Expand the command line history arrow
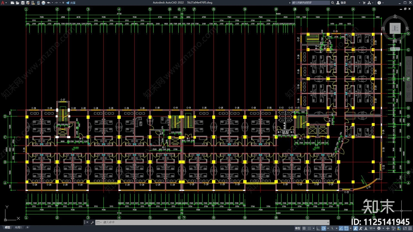Screen dimensions: 413x232 (x=328, y=222)
